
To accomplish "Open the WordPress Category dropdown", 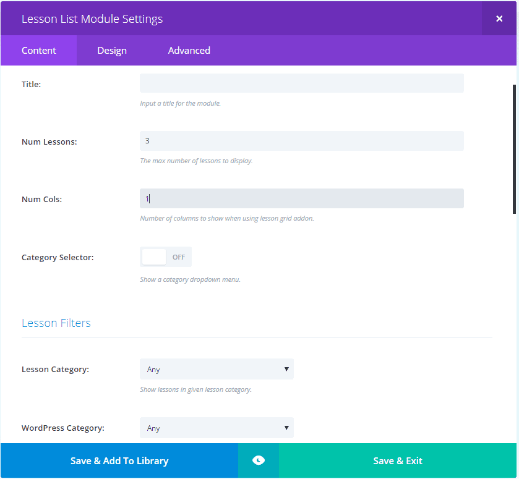I will click(x=217, y=428).
